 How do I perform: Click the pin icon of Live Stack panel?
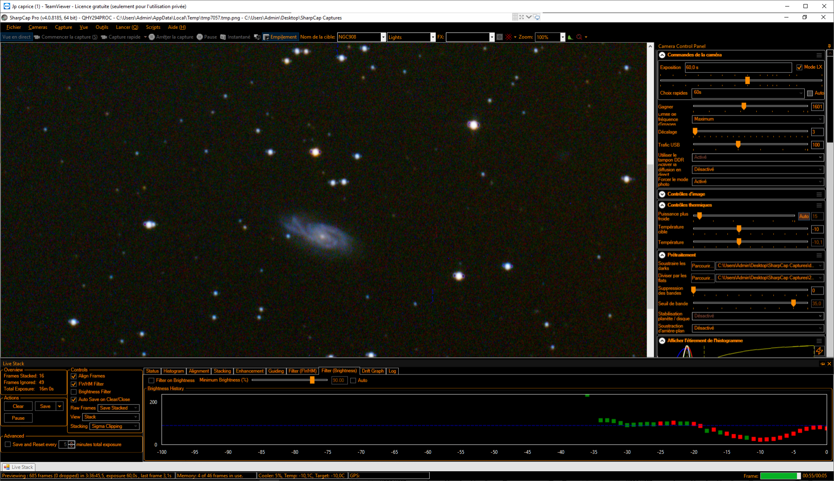(823, 364)
